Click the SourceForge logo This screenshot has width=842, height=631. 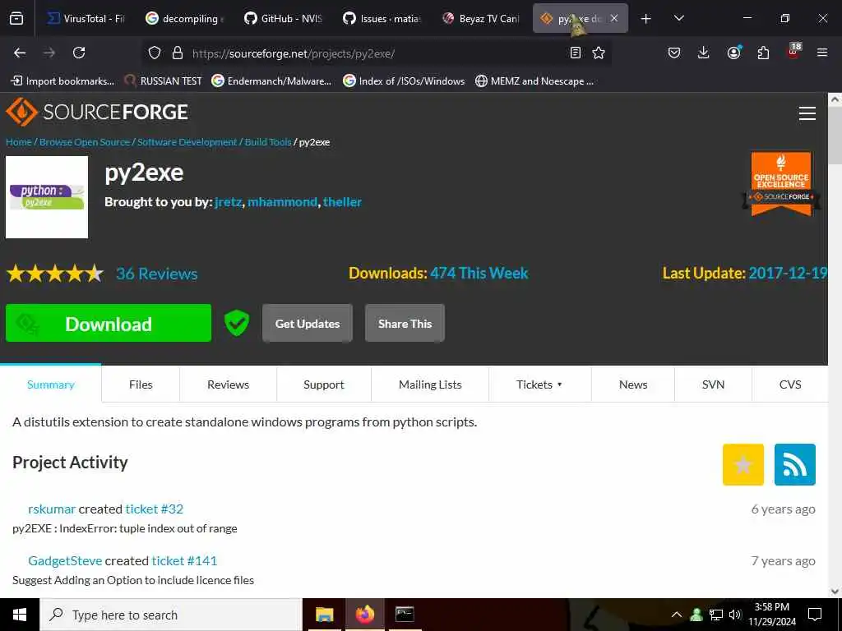click(97, 112)
